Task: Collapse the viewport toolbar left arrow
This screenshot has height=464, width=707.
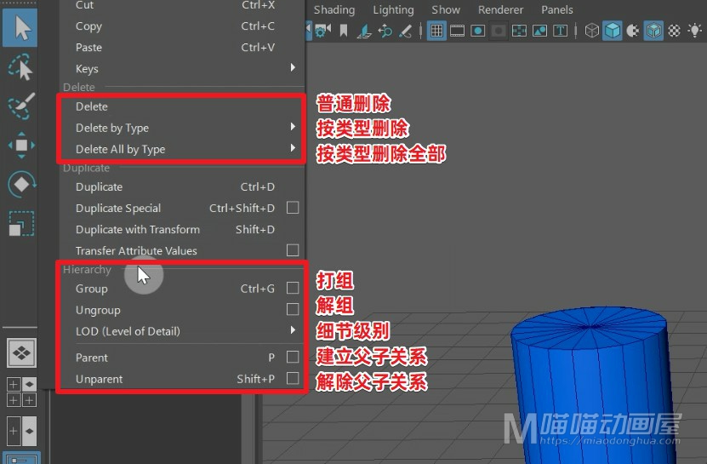Action: point(309,31)
